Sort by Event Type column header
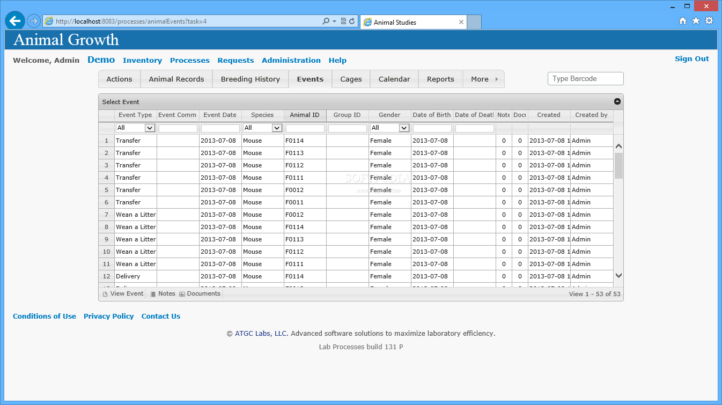This screenshot has width=722, height=405. pyautogui.click(x=135, y=115)
